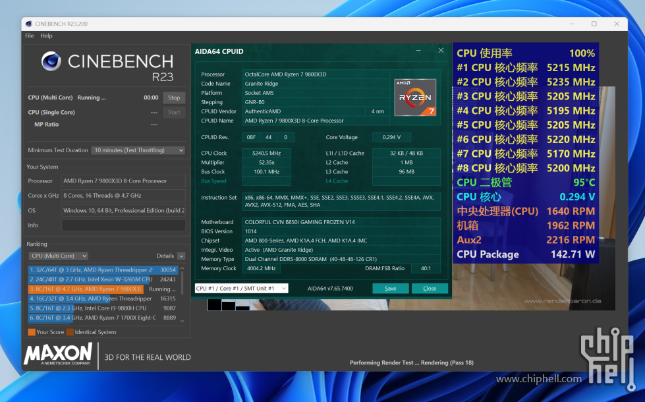Minimize the AIDA64 CPUID window
Viewport: 645px width, 402px height.
pos(418,50)
